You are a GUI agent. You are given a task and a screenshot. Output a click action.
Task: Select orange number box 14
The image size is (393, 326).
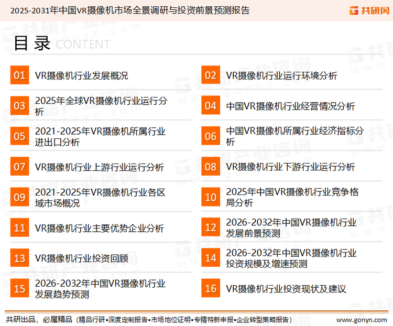point(211,258)
